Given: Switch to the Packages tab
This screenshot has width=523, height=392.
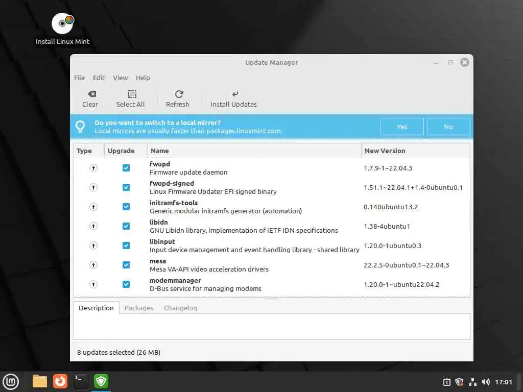Looking at the screenshot, I should click(x=139, y=308).
